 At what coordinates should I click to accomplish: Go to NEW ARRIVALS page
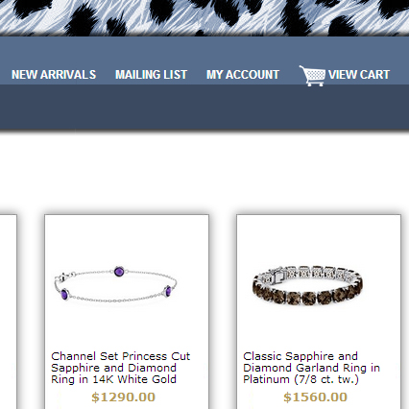(54, 75)
